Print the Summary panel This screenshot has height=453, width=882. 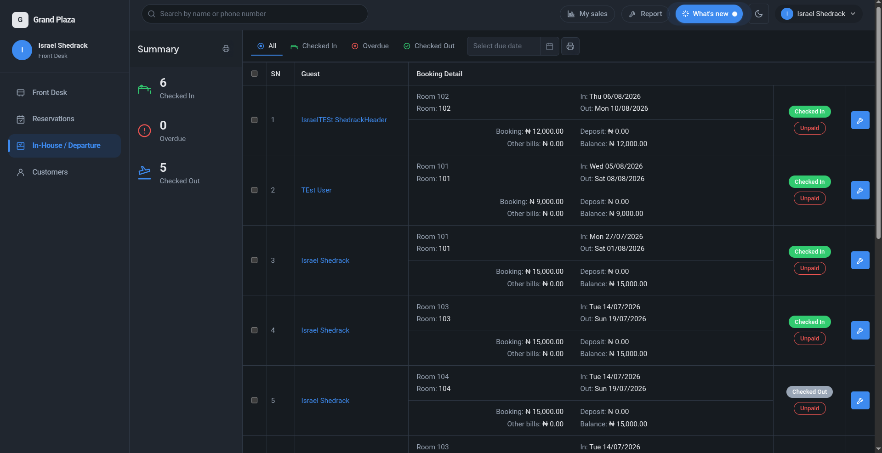click(x=226, y=49)
